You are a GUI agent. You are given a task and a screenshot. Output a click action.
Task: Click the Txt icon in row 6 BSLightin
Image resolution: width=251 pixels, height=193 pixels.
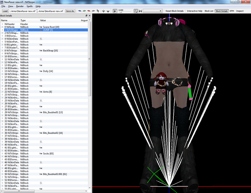[41, 45]
